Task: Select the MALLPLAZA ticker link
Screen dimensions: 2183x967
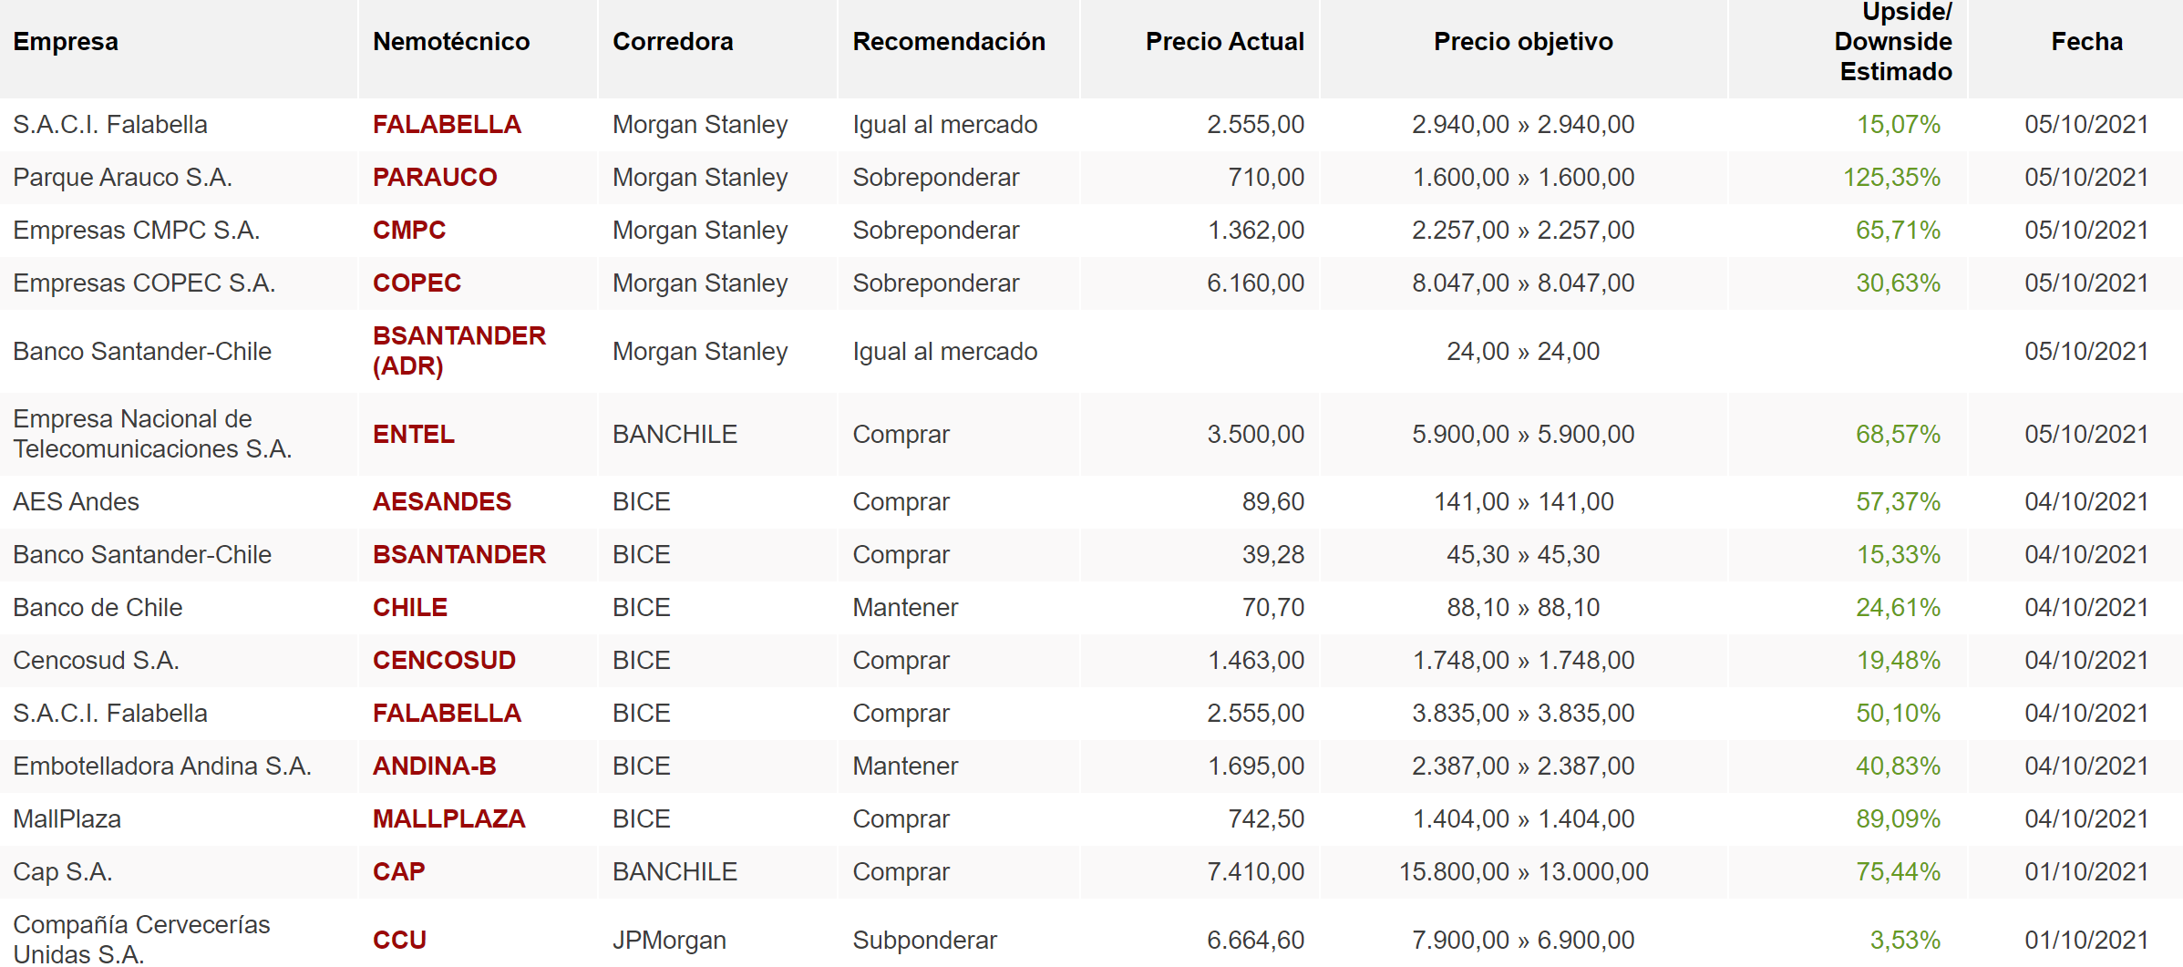Action: [x=448, y=818]
